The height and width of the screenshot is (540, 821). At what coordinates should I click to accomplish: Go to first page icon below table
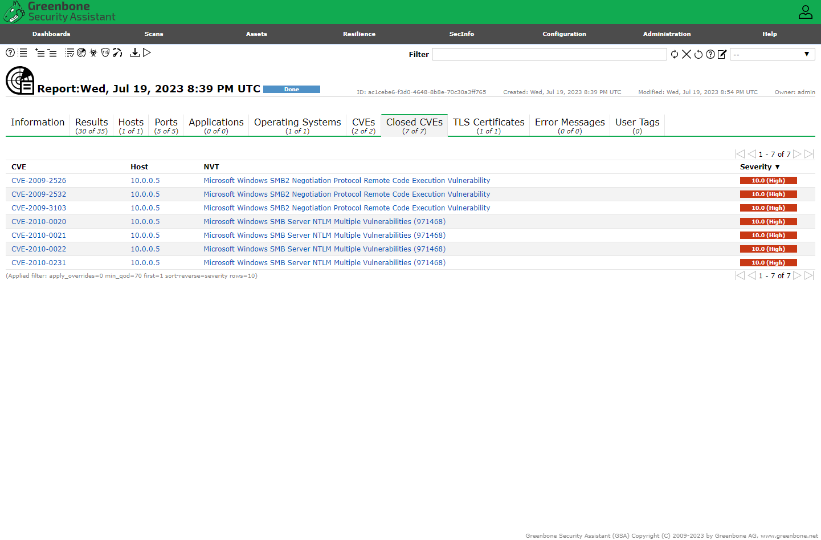(x=740, y=275)
